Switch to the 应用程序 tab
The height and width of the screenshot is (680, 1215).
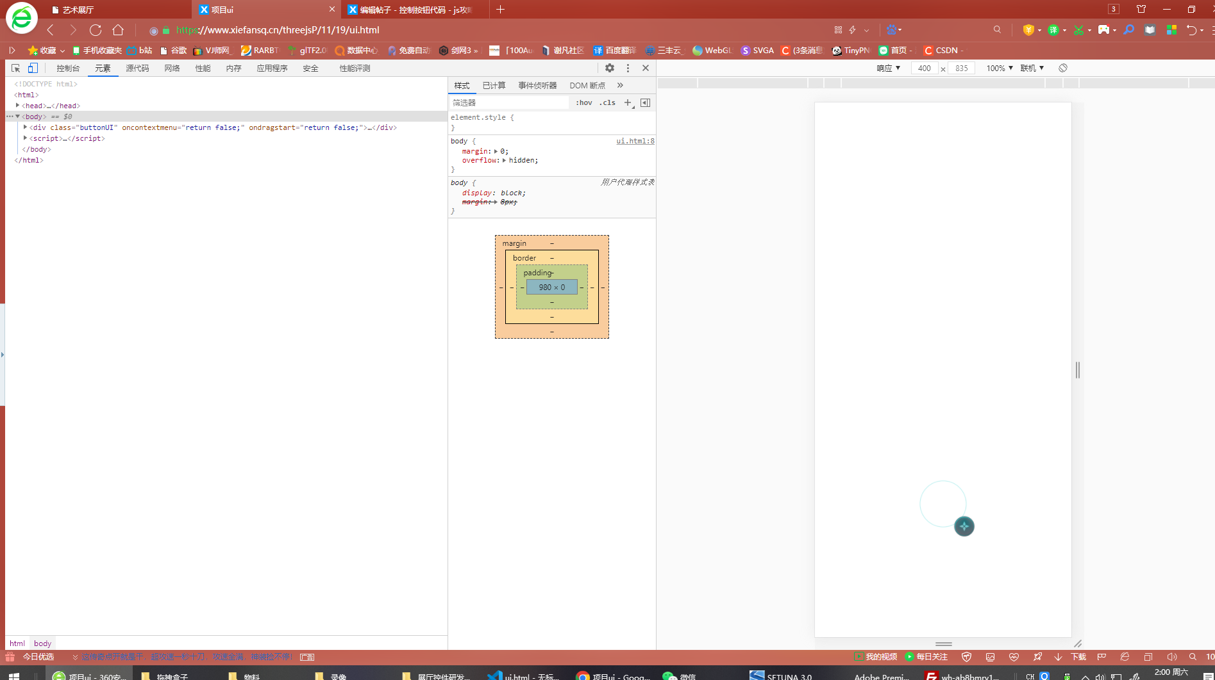tap(272, 69)
